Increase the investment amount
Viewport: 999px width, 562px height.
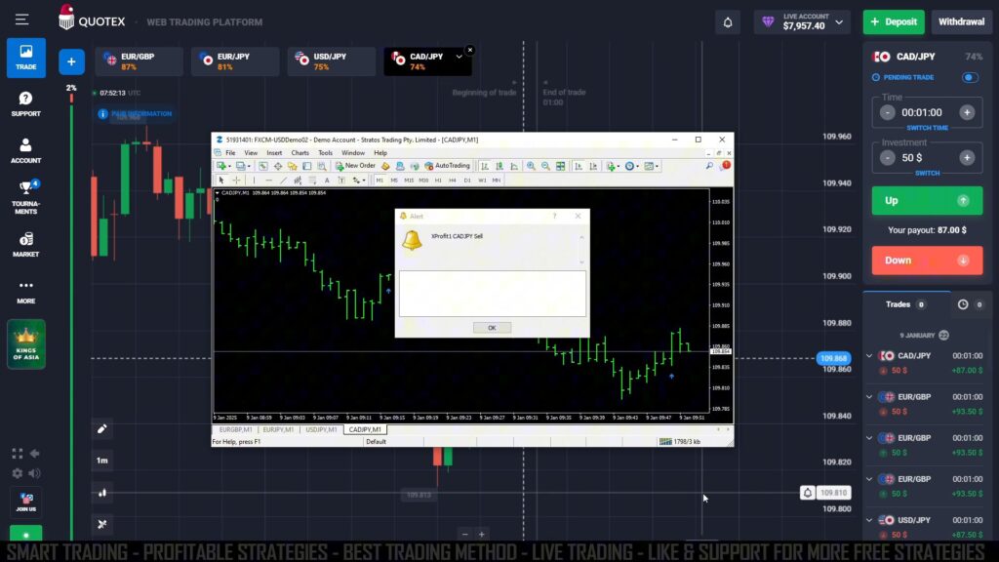(x=967, y=158)
